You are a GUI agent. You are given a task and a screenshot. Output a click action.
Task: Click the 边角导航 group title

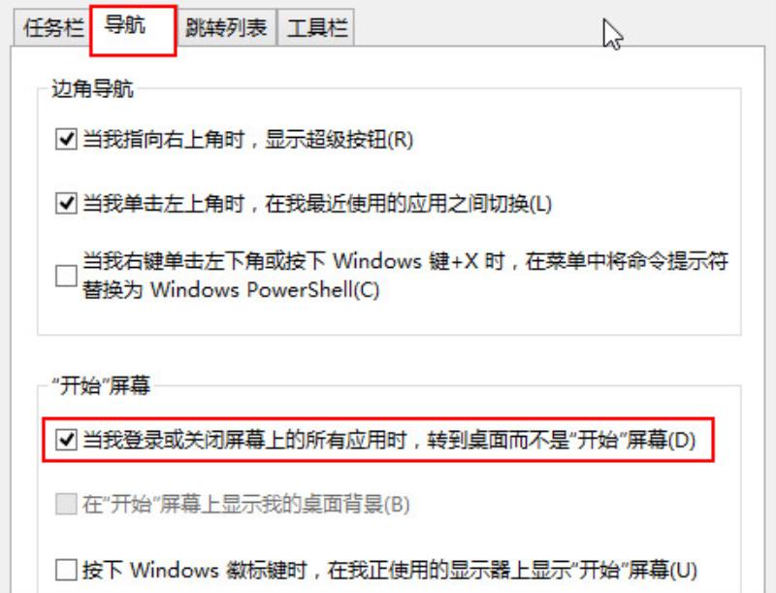tap(92, 89)
